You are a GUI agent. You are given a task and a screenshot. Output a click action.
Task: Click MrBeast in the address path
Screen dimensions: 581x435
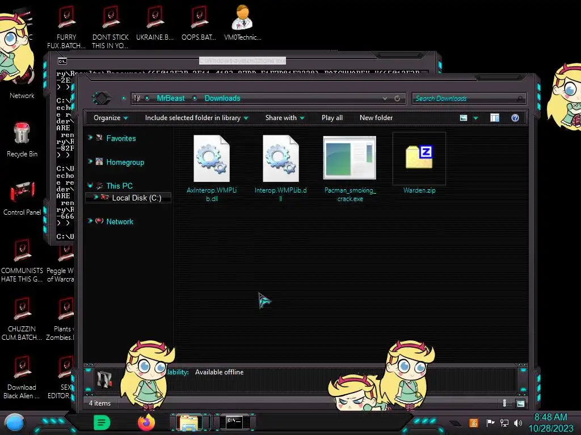[170, 99]
